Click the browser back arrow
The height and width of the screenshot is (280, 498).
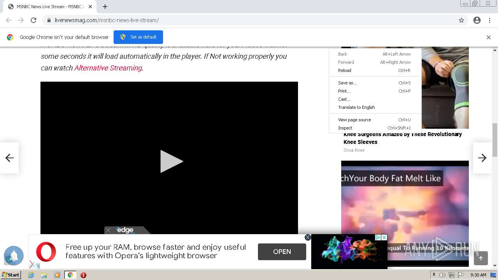tap(9, 20)
